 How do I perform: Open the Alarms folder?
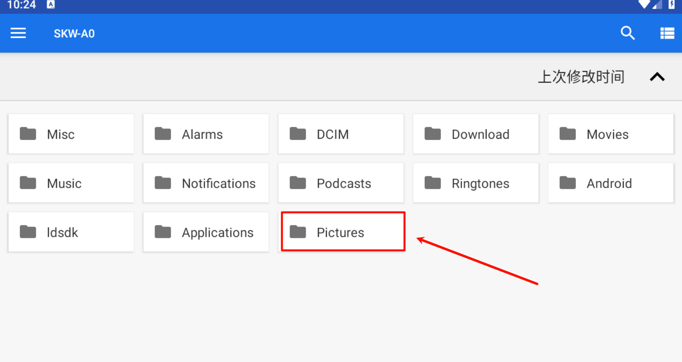point(206,134)
